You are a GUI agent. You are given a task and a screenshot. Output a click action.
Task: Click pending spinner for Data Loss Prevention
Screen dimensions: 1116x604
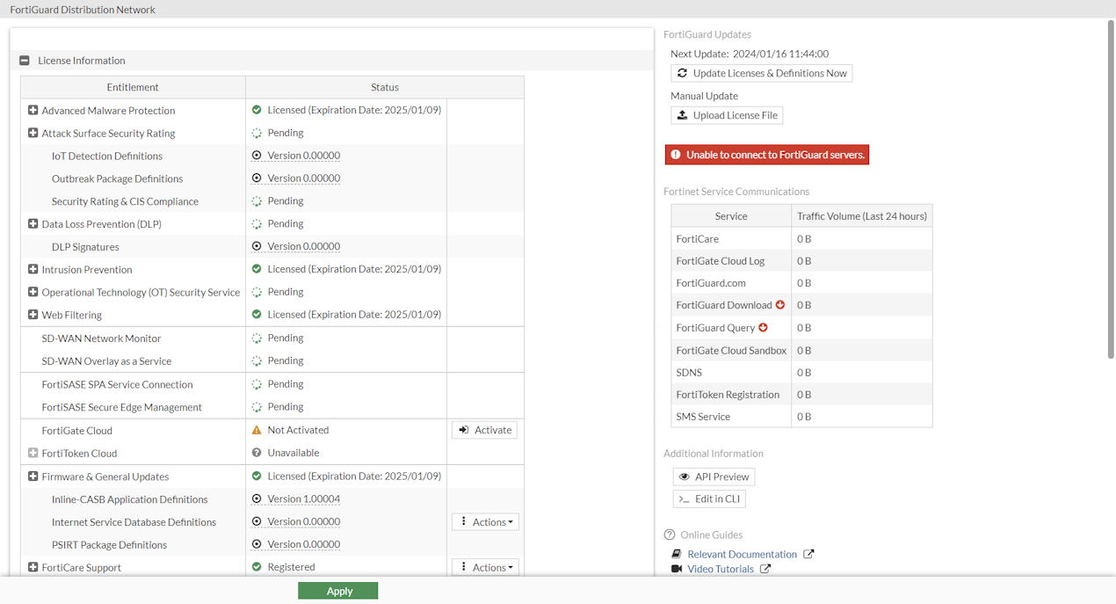click(257, 223)
